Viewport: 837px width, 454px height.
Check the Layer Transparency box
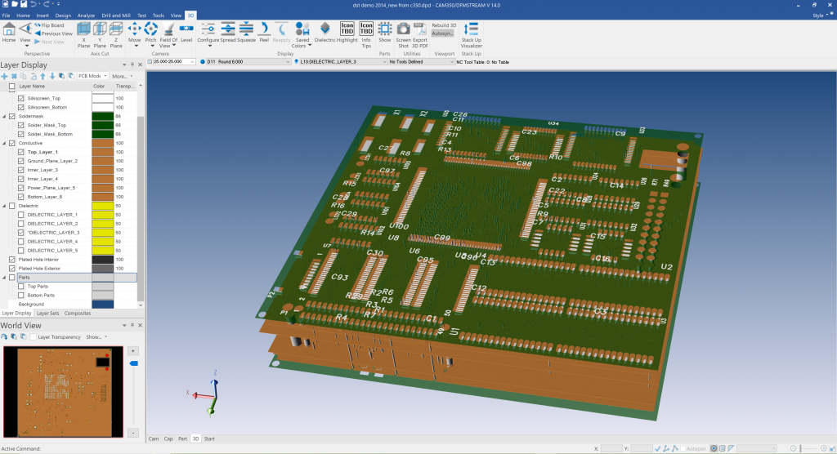tap(34, 336)
